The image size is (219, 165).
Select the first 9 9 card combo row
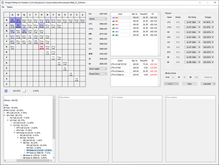[134, 17]
